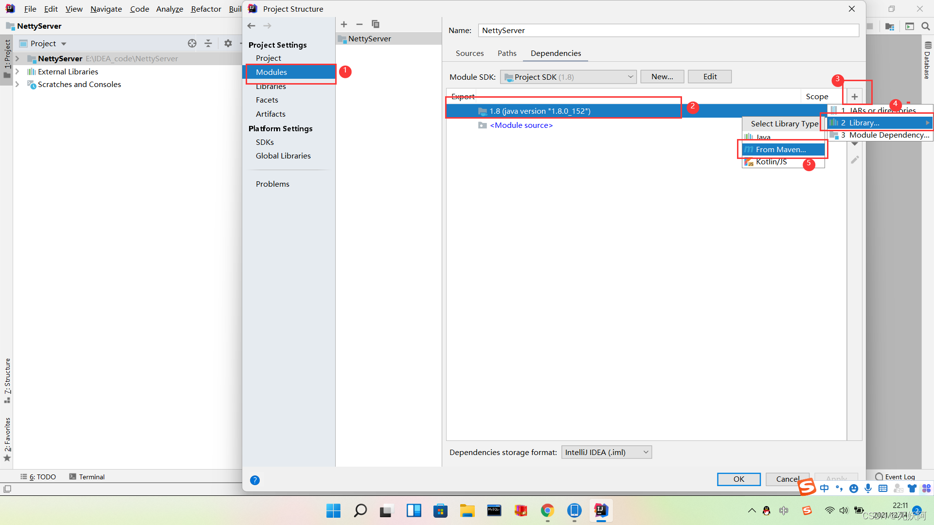Image resolution: width=934 pixels, height=525 pixels.
Task: Click the edit pencil icon for dependencies
Action: tap(855, 159)
